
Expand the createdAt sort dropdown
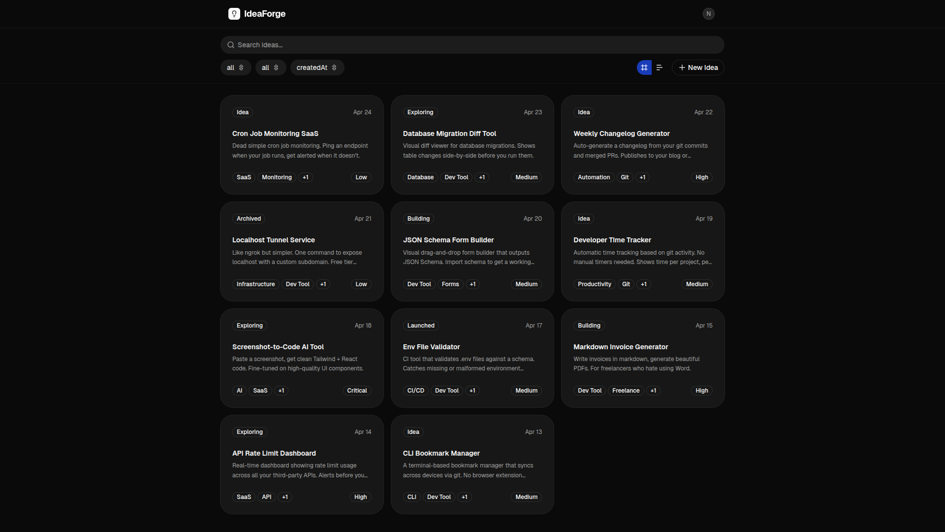tap(316, 67)
